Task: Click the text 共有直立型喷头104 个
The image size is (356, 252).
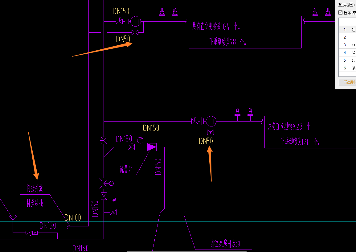Action: (x=216, y=27)
